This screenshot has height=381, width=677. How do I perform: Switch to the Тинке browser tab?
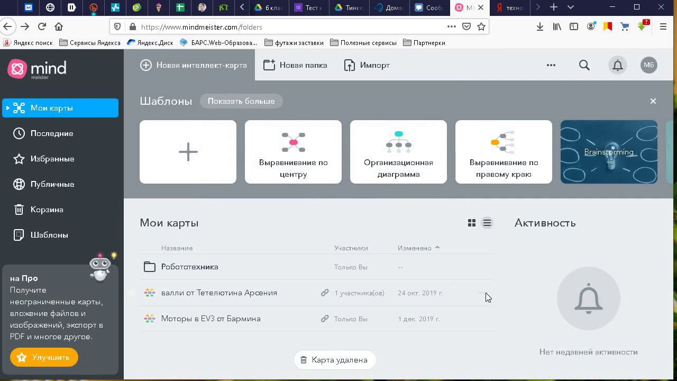(349, 7)
